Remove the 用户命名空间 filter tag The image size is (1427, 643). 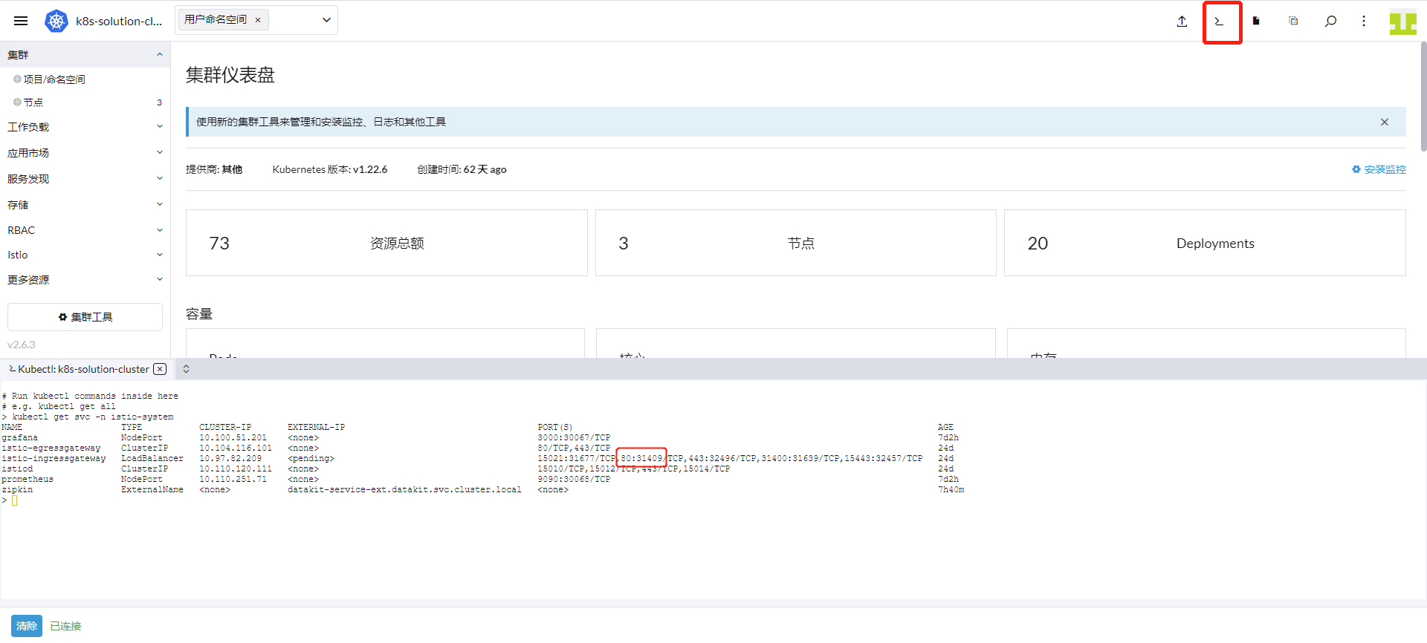tap(258, 20)
